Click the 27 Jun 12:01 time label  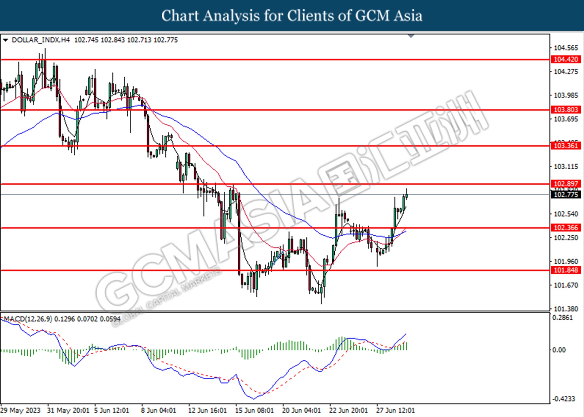pos(395,410)
